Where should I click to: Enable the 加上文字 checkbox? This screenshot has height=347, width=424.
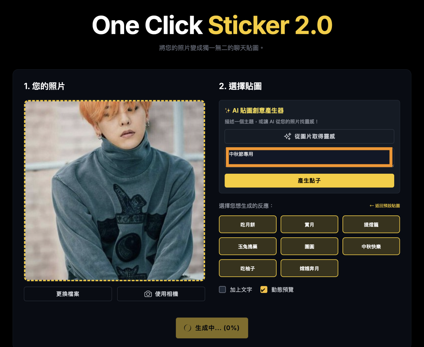[223, 290]
